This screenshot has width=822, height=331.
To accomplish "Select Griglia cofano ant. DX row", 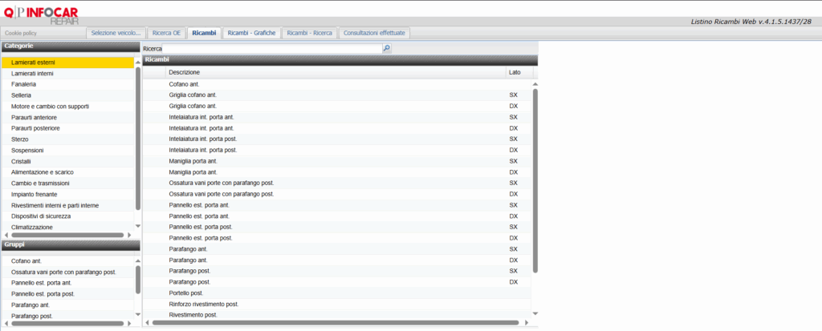I will pos(338,106).
